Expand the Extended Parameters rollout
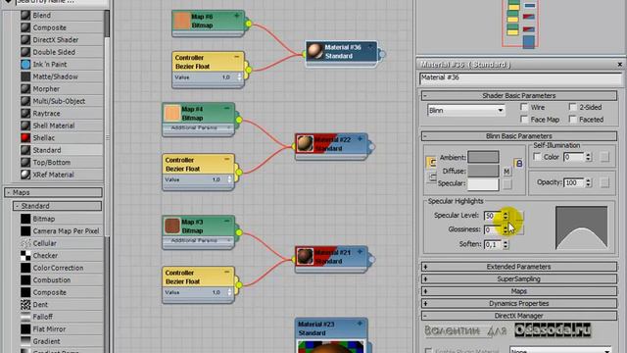627x353 pixels. click(x=518, y=267)
